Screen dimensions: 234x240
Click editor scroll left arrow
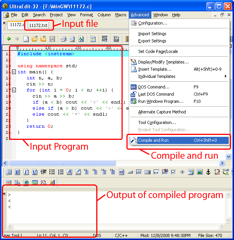5,163
